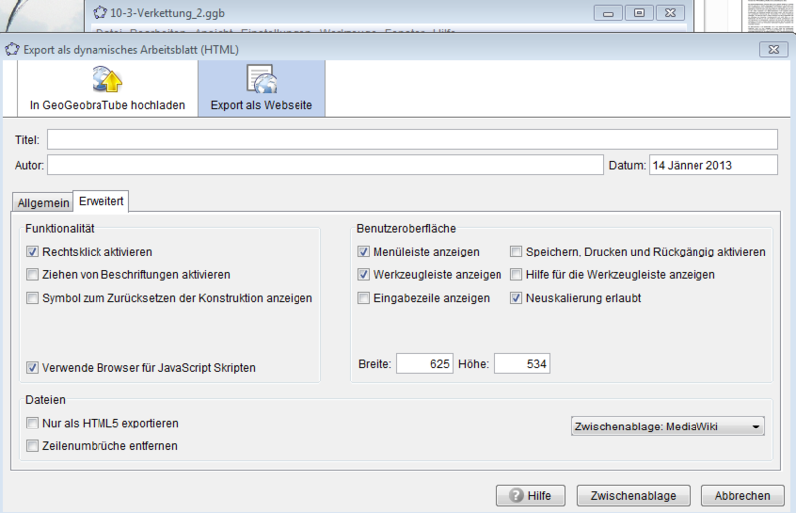
Task: Click Breite field with 625
Action: point(425,363)
